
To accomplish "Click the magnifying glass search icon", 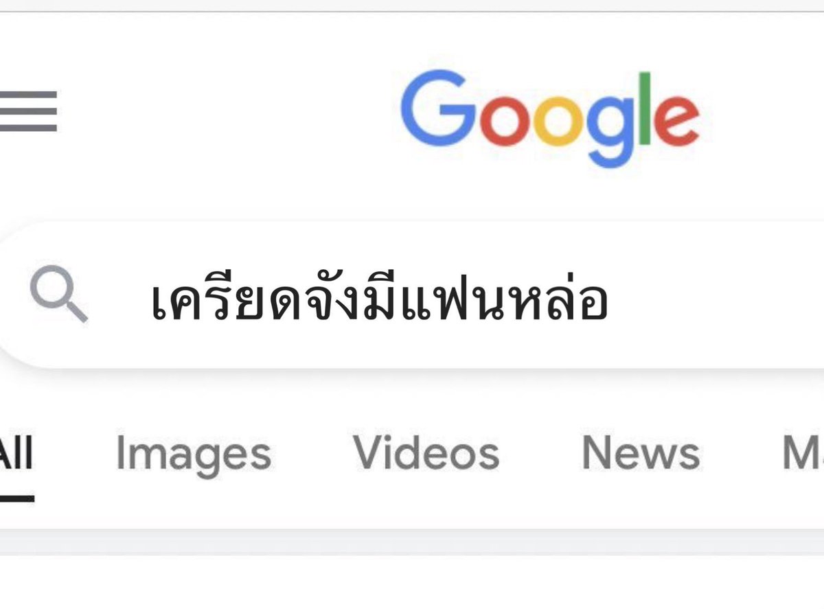I will pos(59,295).
